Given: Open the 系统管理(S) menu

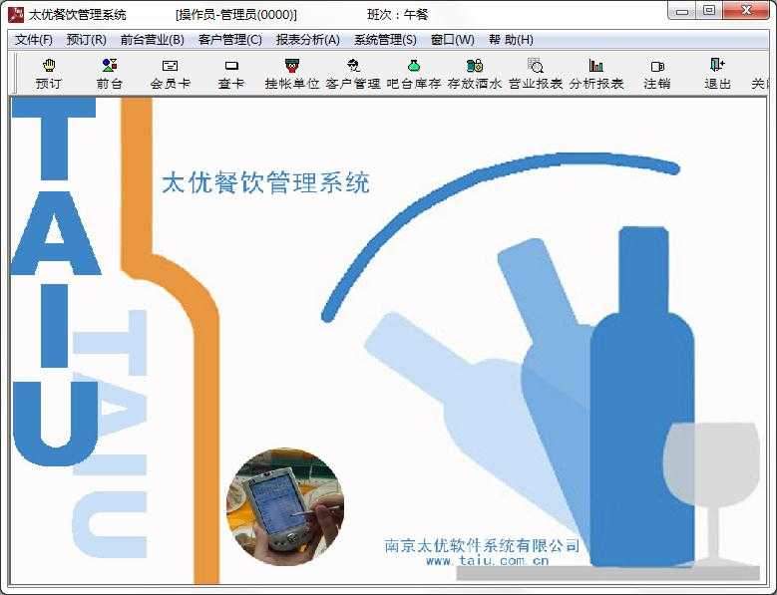Looking at the screenshot, I should 385,40.
